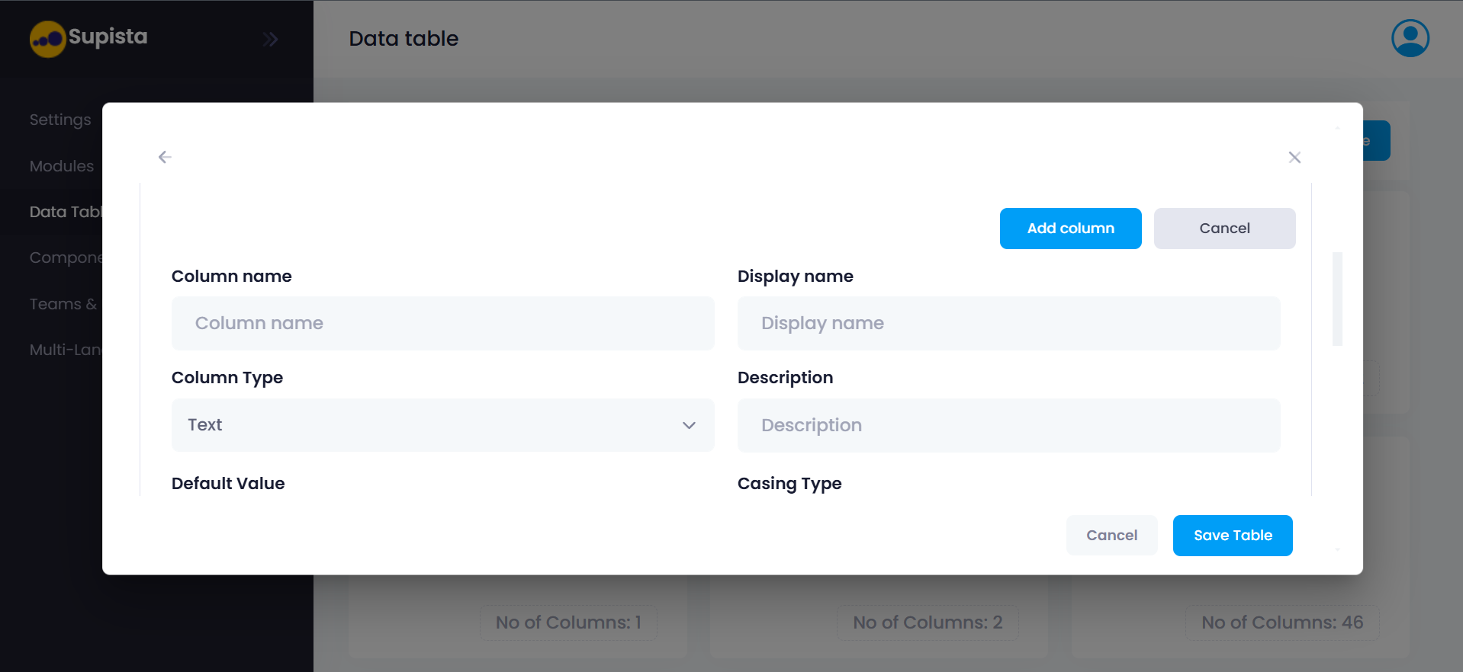The height and width of the screenshot is (672, 1463).
Task: Click Cancel next to Add column
Action: coord(1223,229)
